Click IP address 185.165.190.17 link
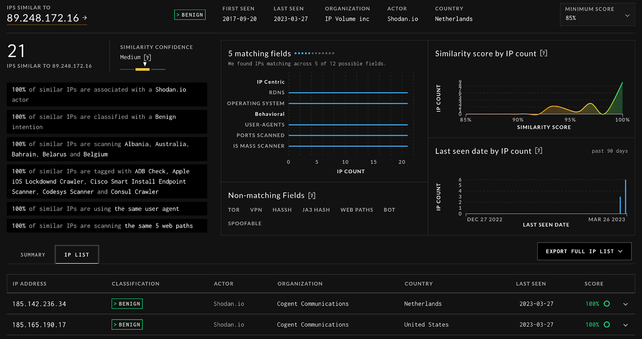Image resolution: width=642 pixels, height=339 pixels. click(x=39, y=325)
